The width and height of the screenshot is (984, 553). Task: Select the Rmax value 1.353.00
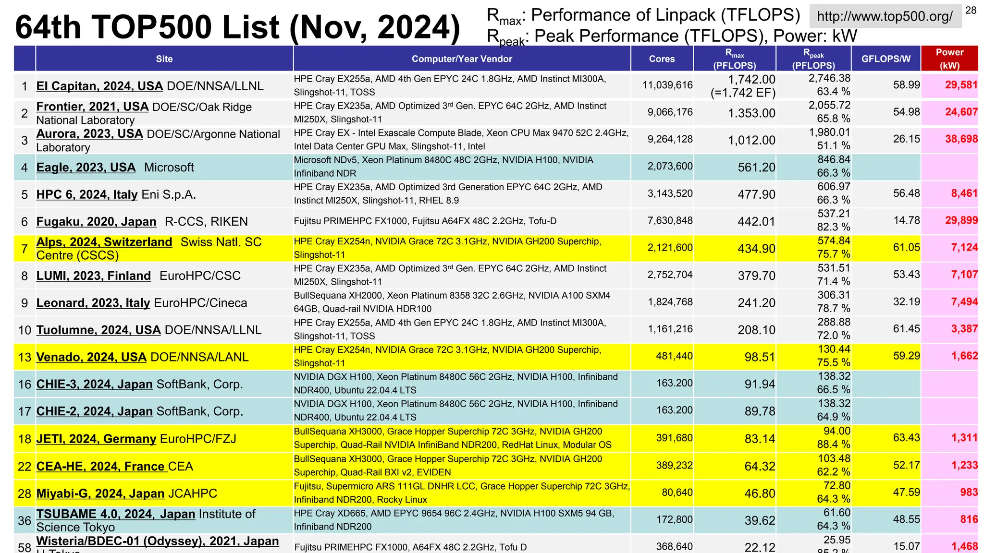click(x=751, y=113)
